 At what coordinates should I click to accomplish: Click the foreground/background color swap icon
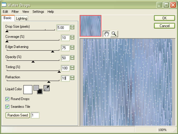coord(38,90)
